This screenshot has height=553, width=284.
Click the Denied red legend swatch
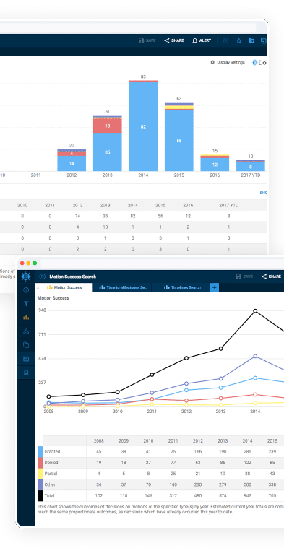[40, 462]
